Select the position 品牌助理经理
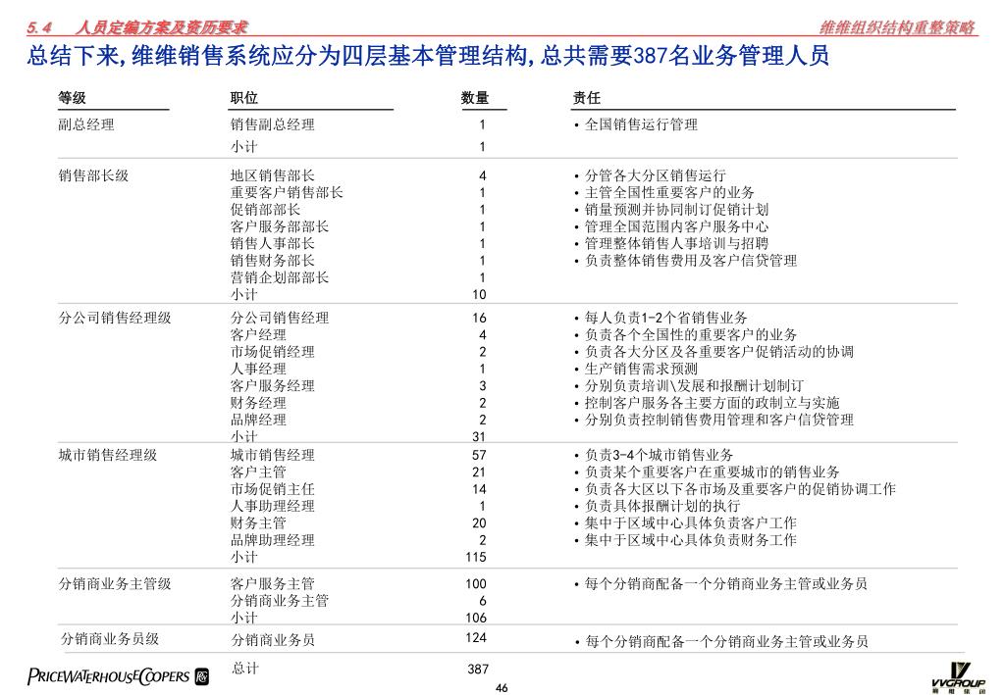The height and width of the screenshot is (695, 1005). coord(273,540)
